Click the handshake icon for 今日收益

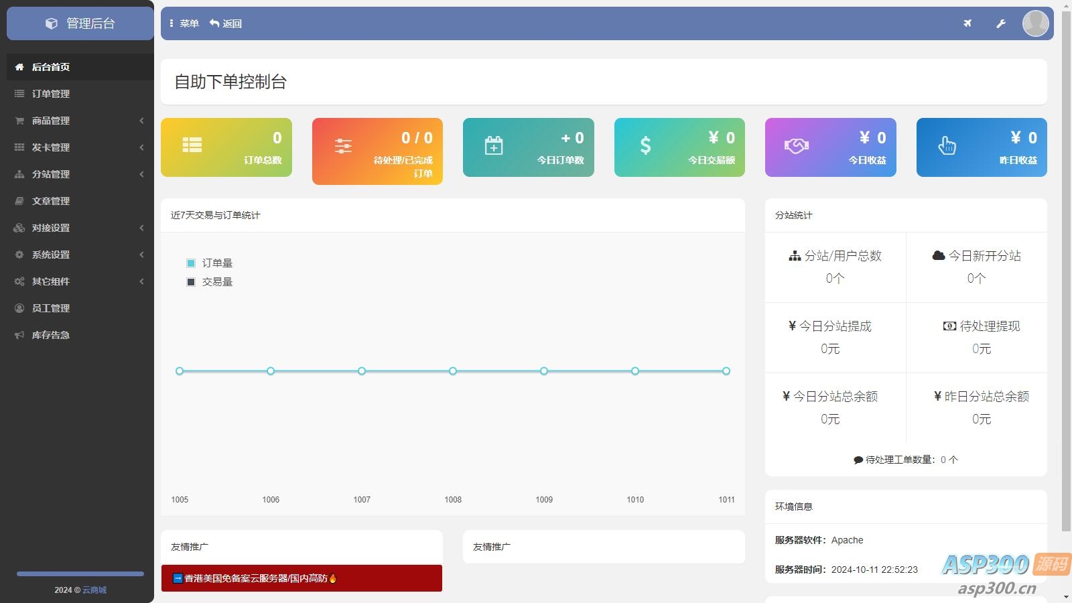(x=797, y=145)
